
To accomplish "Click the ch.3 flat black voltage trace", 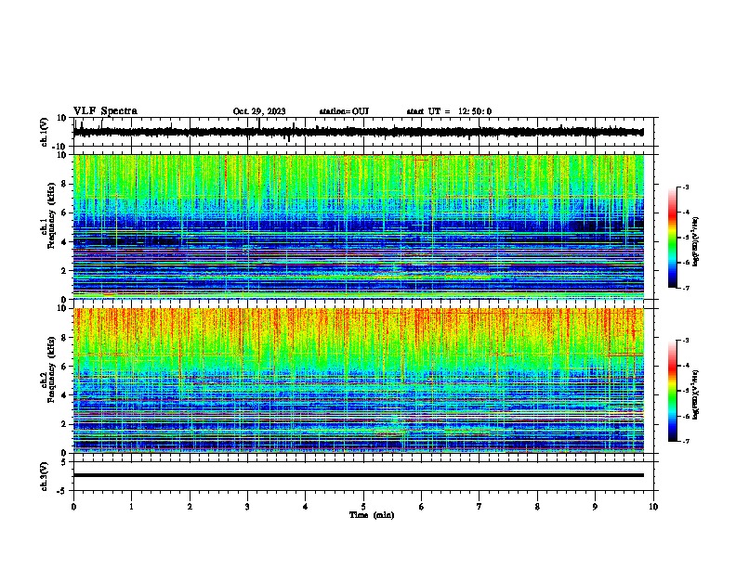I will [359, 475].
